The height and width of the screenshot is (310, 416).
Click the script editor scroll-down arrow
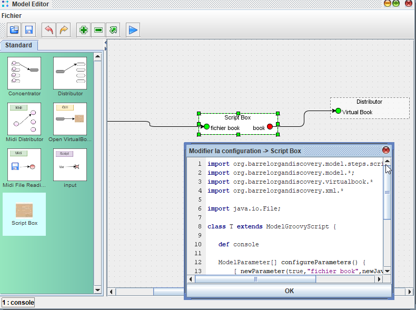(387, 271)
